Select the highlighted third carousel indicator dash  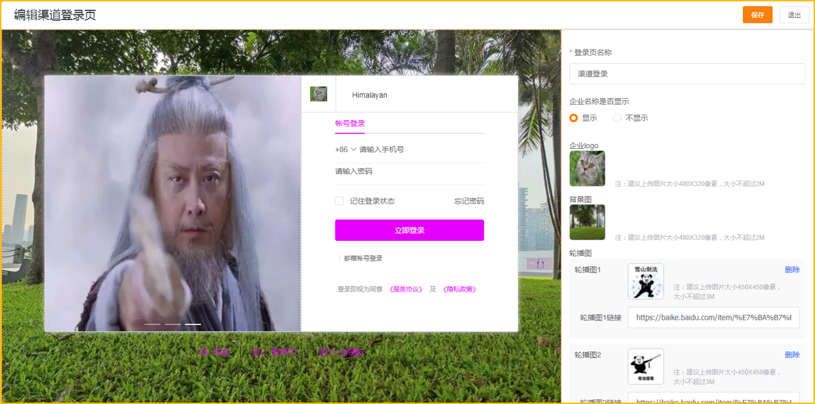(193, 324)
